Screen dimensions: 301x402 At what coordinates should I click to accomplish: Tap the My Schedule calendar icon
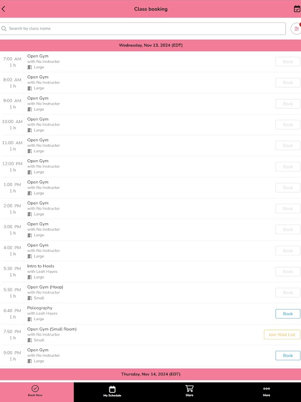[112, 388]
